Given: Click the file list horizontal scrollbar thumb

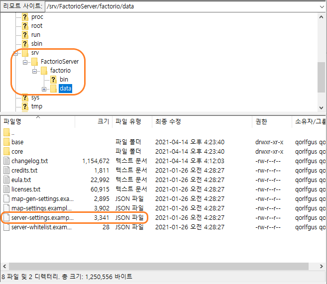Looking at the screenshot, I should coord(158,266).
